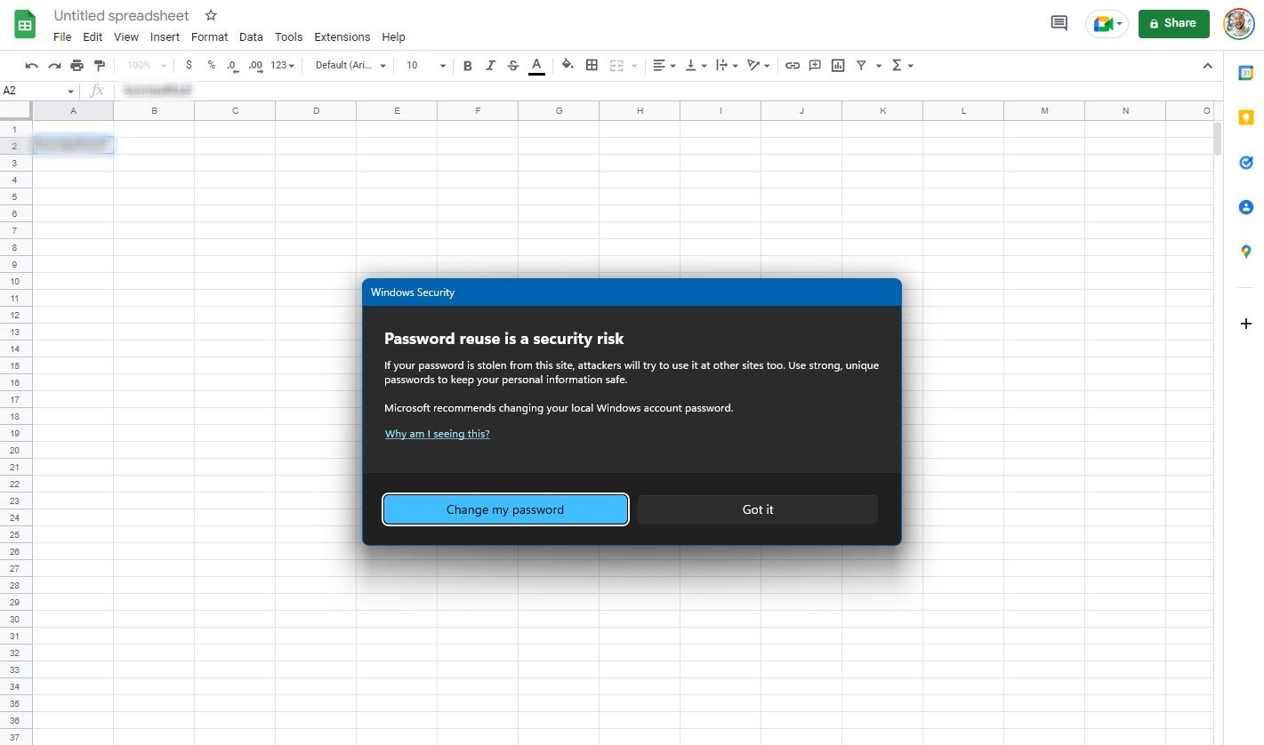Open the View menu
The width and height of the screenshot is (1264, 745).
click(126, 37)
